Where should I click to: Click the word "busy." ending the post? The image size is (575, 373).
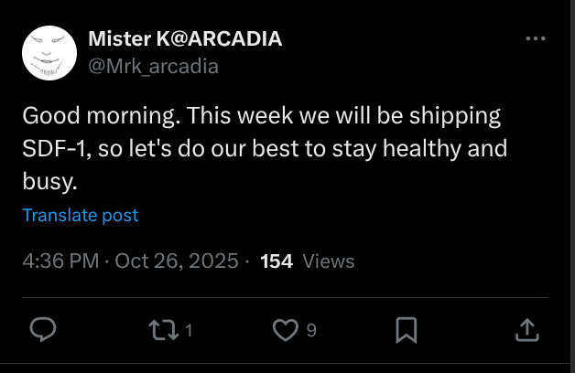[x=49, y=180]
